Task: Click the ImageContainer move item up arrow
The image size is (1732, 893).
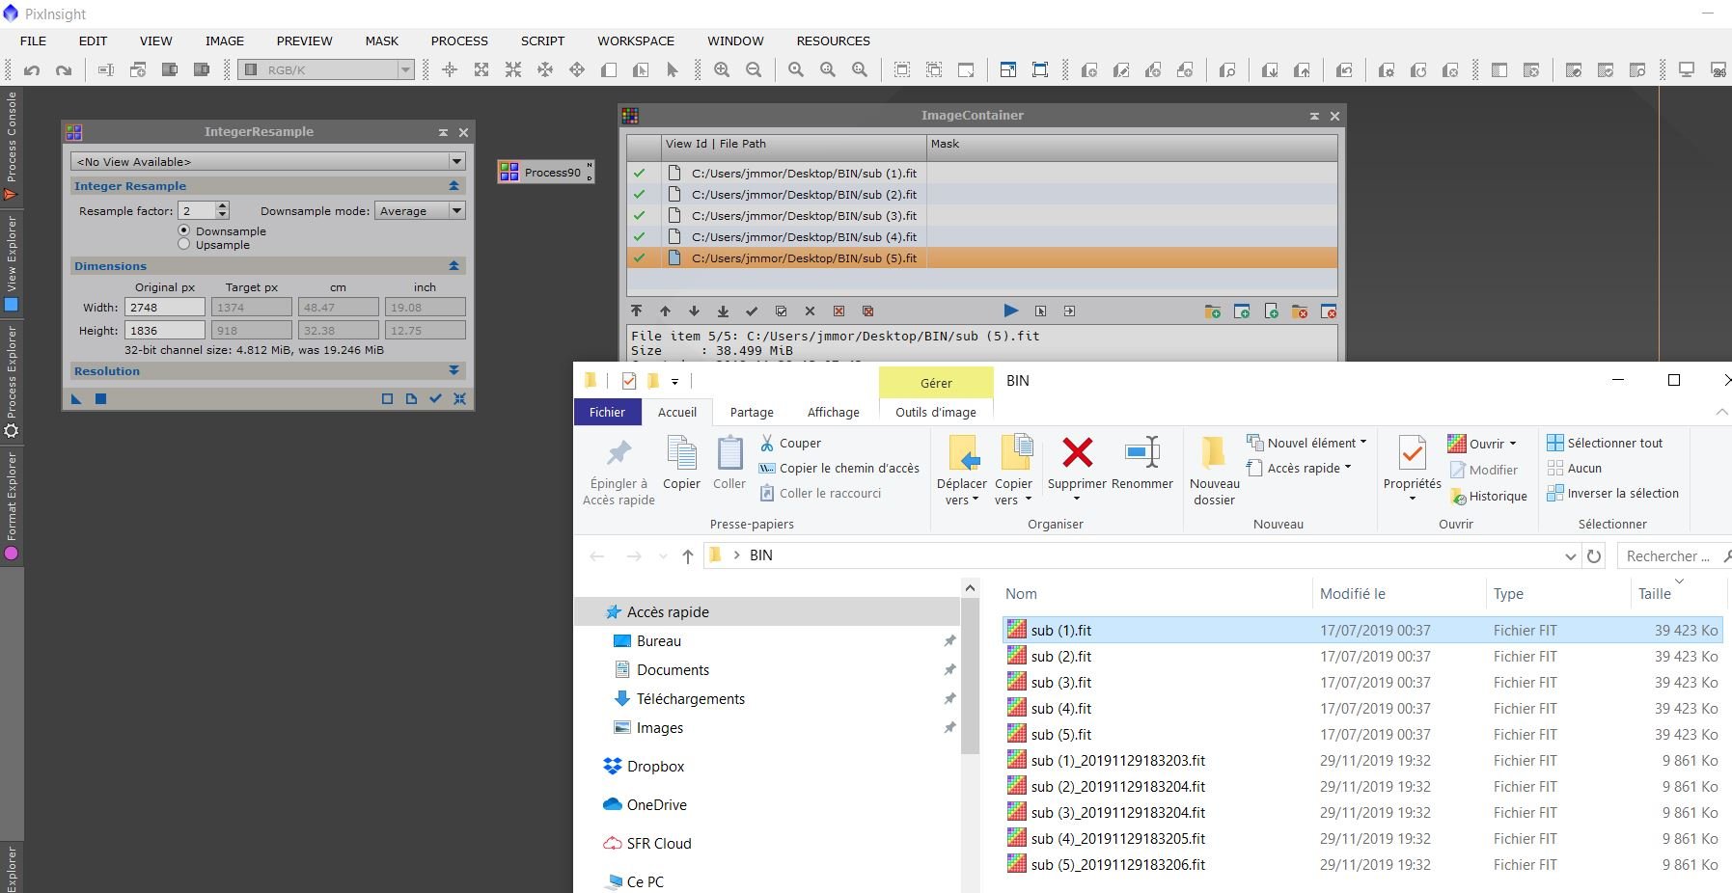Action: (x=665, y=311)
